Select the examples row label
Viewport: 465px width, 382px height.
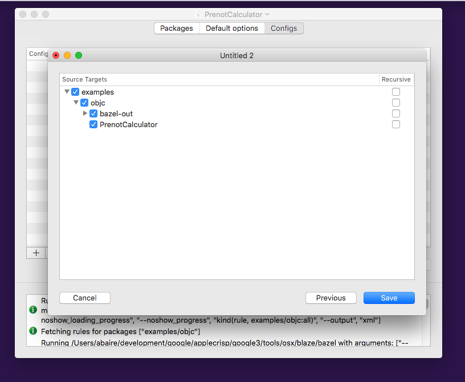click(x=97, y=92)
